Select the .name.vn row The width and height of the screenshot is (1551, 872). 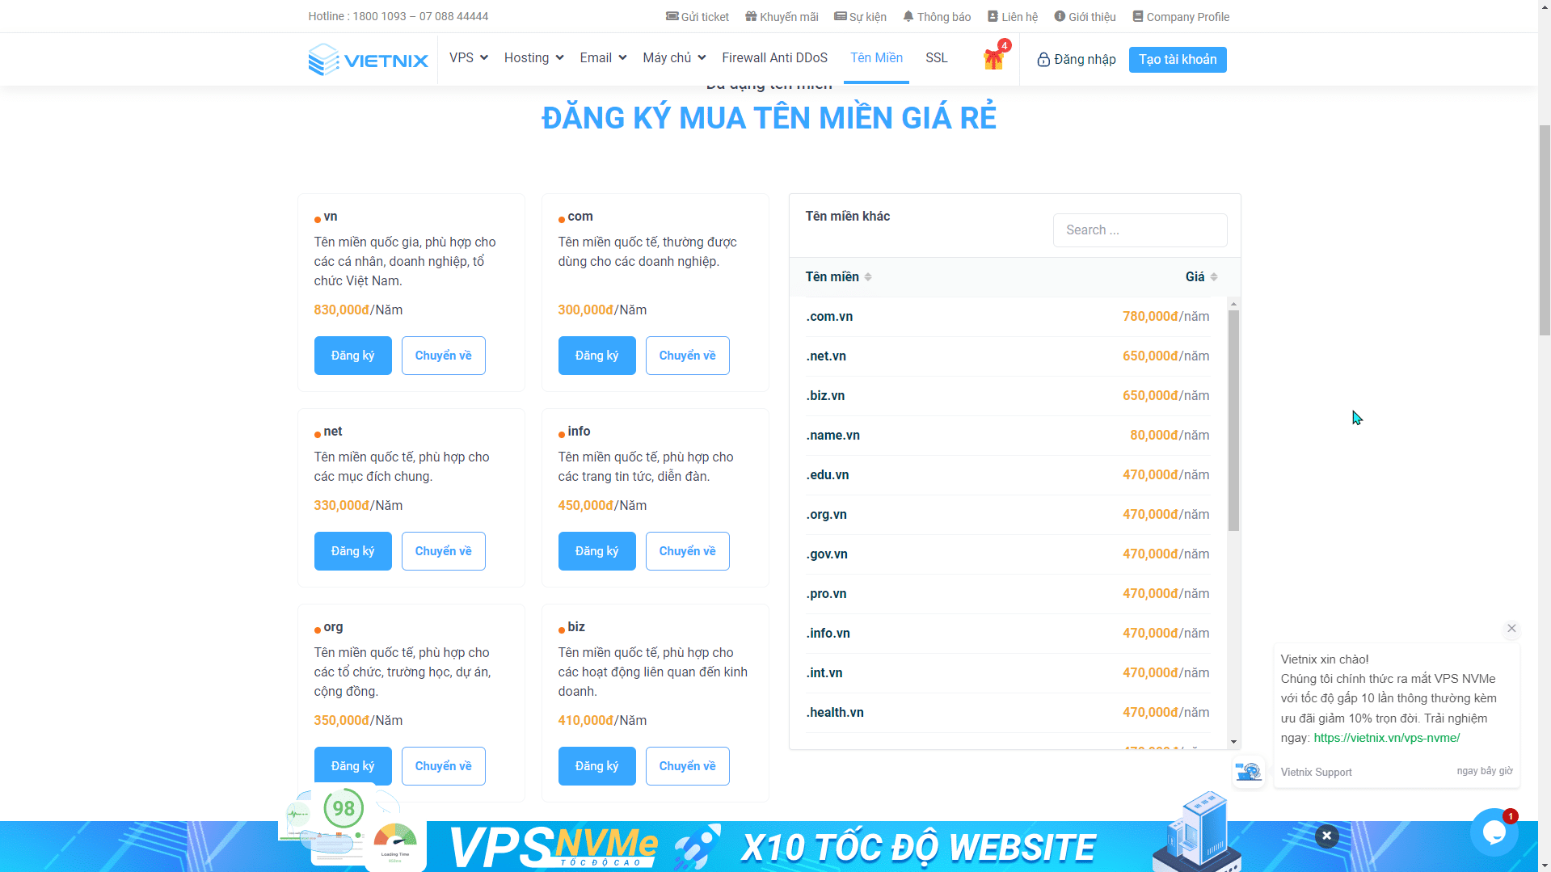pyautogui.click(x=1007, y=436)
